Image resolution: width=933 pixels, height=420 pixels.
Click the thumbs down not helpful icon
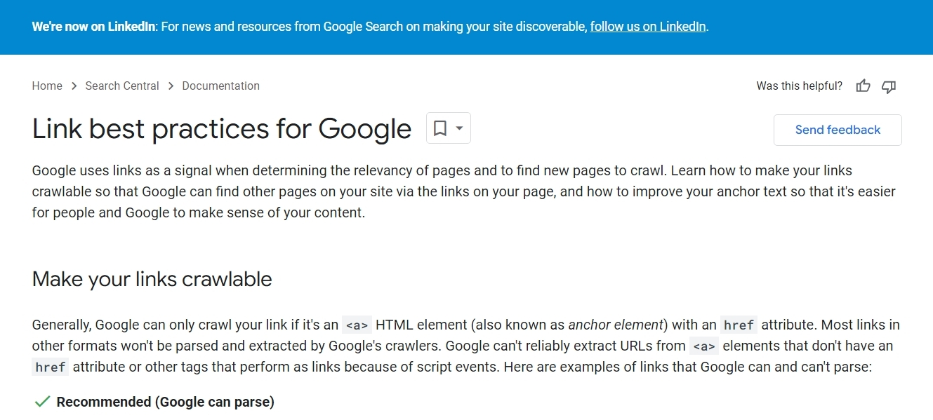click(x=889, y=86)
